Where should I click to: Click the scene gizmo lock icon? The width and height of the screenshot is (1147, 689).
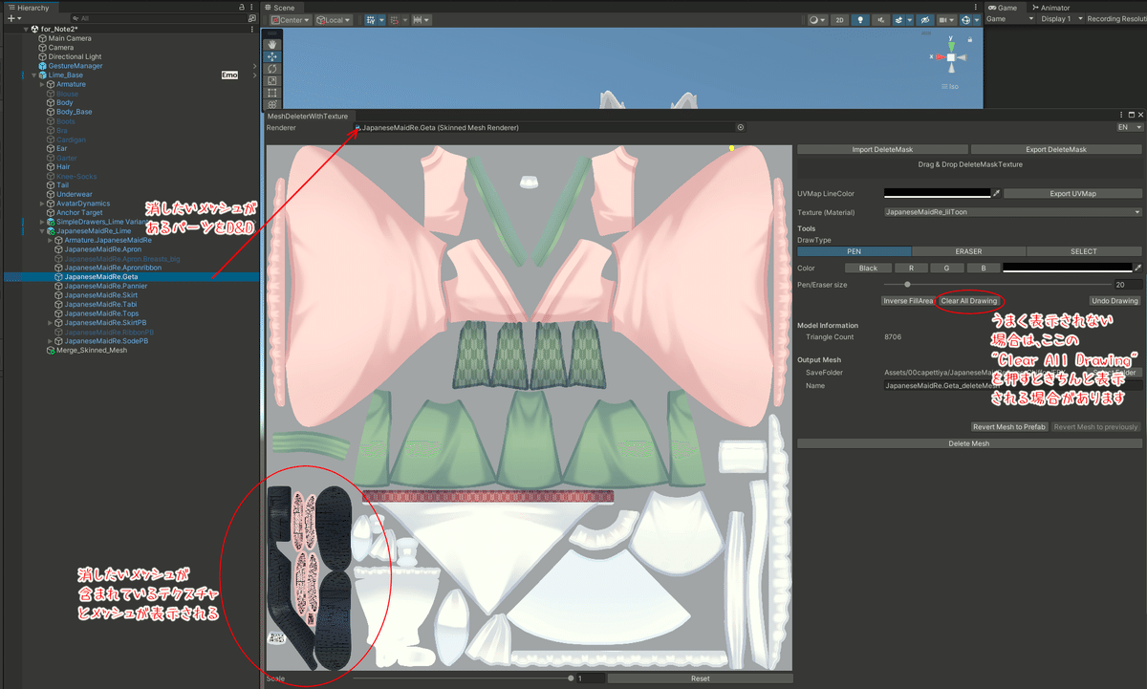click(x=971, y=41)
